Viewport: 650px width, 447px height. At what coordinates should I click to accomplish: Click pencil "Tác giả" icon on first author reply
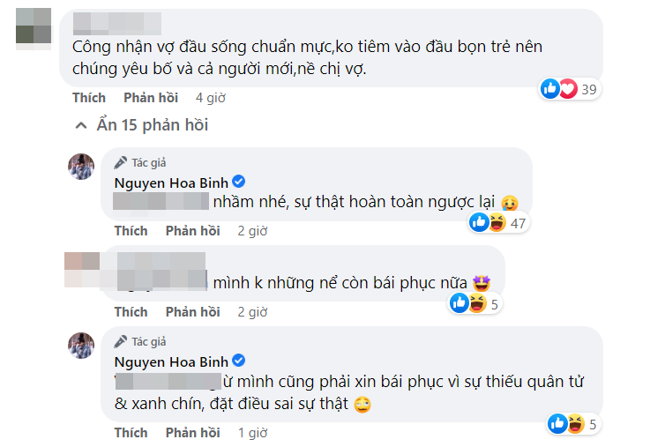121,163
